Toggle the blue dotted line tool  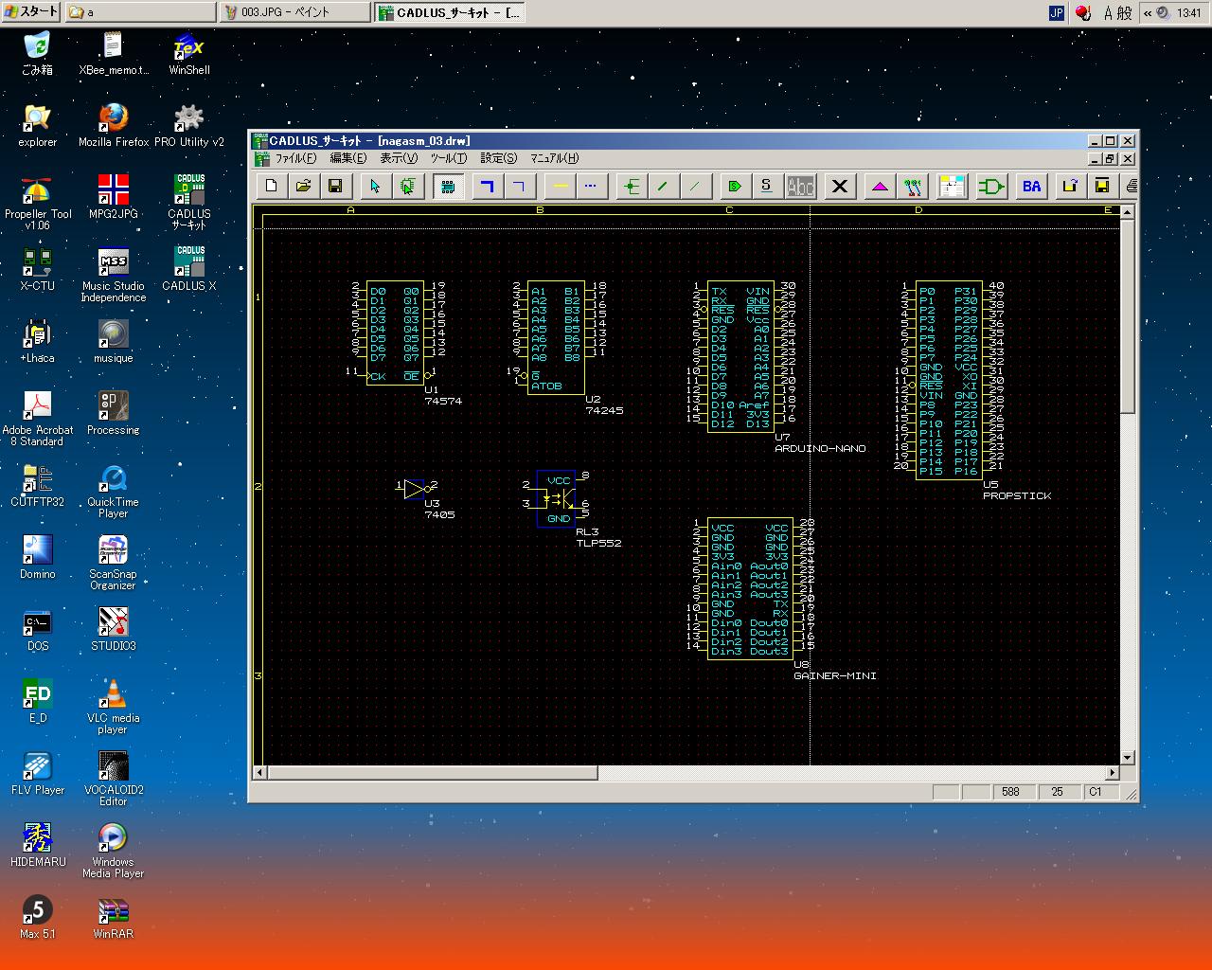[591, 186]
